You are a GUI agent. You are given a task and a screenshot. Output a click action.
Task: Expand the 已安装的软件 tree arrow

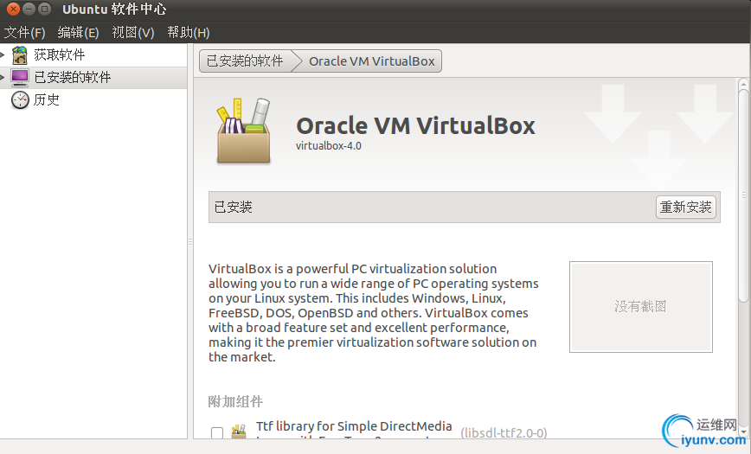[x=3, y=77]
